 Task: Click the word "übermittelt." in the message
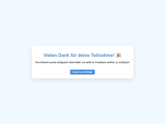[75, 62]
